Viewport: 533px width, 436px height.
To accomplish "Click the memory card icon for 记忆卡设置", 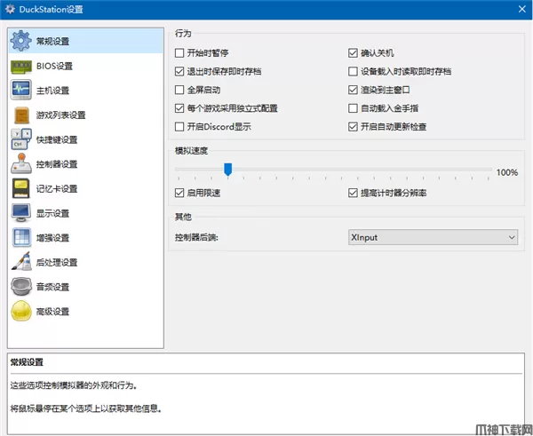I will click(x=21, y=188).
